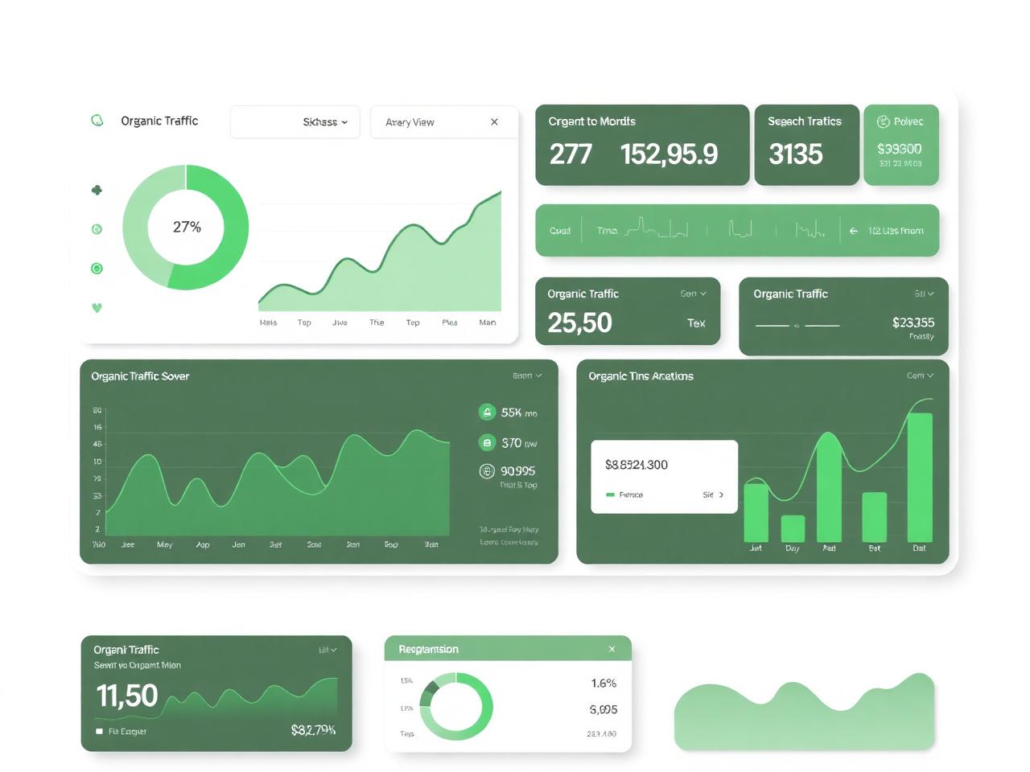
Task: Open dropdown on the $23355 Organic Traffic card
Action: click(924, 294)
